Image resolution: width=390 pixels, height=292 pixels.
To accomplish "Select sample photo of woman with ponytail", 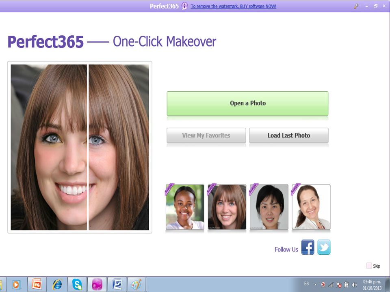I will pos(311,207).
